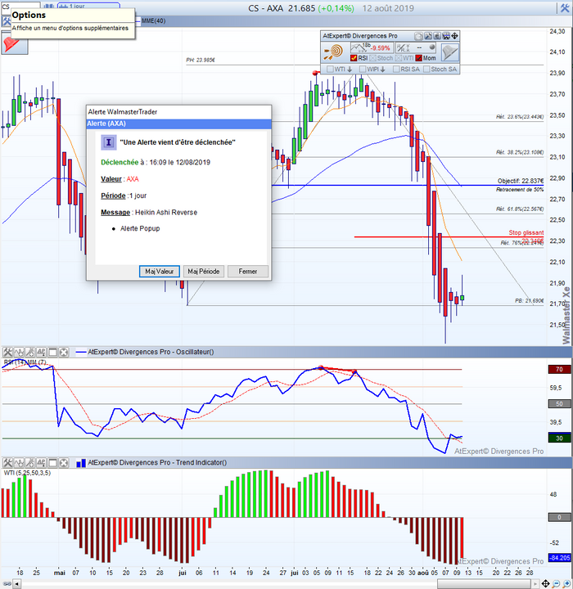Enable the WIPI arrow checkbox
The image size is (573, 589).
coord(363,69)
